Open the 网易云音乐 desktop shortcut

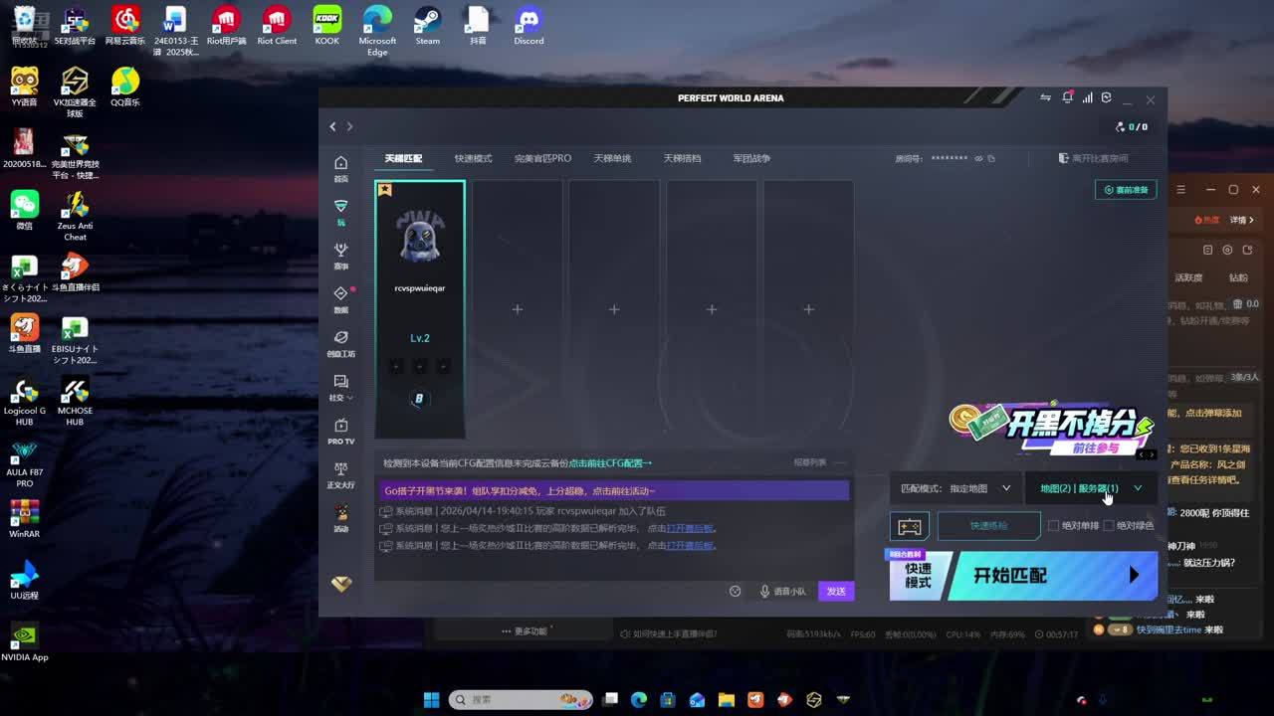[x=125, y=26]
